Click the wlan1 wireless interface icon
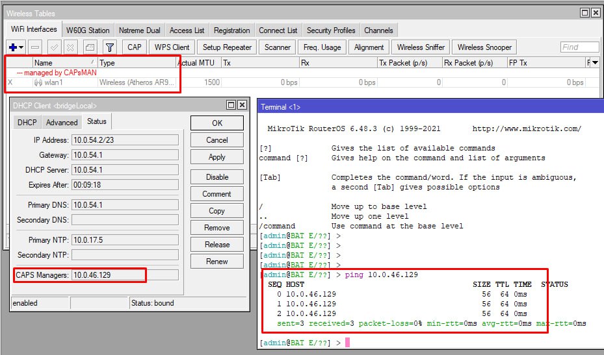This screenshot has width=604, height=355. point(38,82)
